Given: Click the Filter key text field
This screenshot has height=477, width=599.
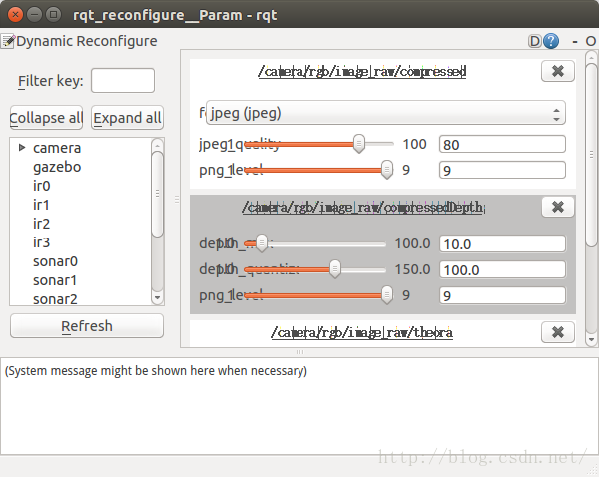Looking at the screenshot, I should tap(123, 80).
